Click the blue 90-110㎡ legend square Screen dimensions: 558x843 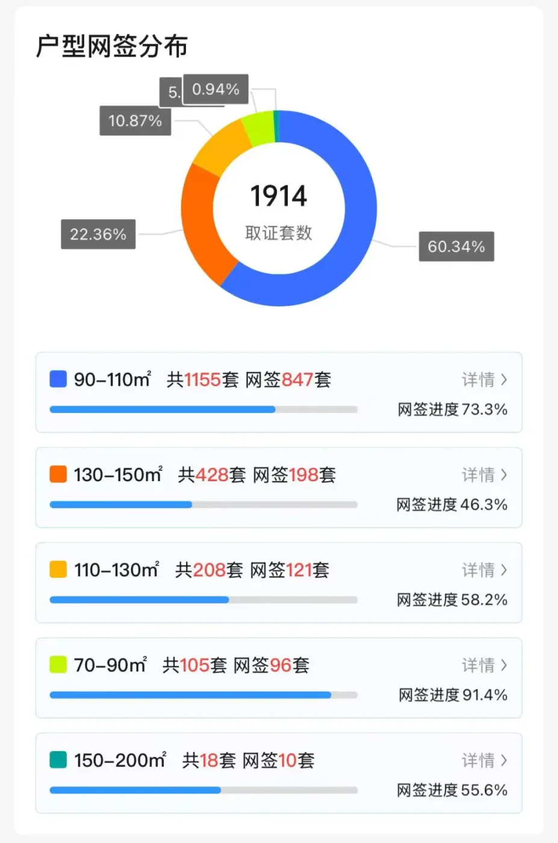(58, 379)
